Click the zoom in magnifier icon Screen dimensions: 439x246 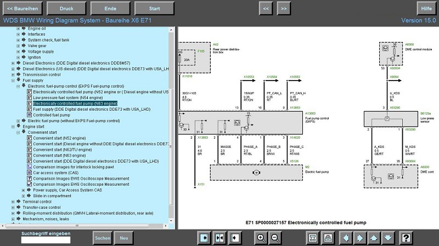(261, 238)
